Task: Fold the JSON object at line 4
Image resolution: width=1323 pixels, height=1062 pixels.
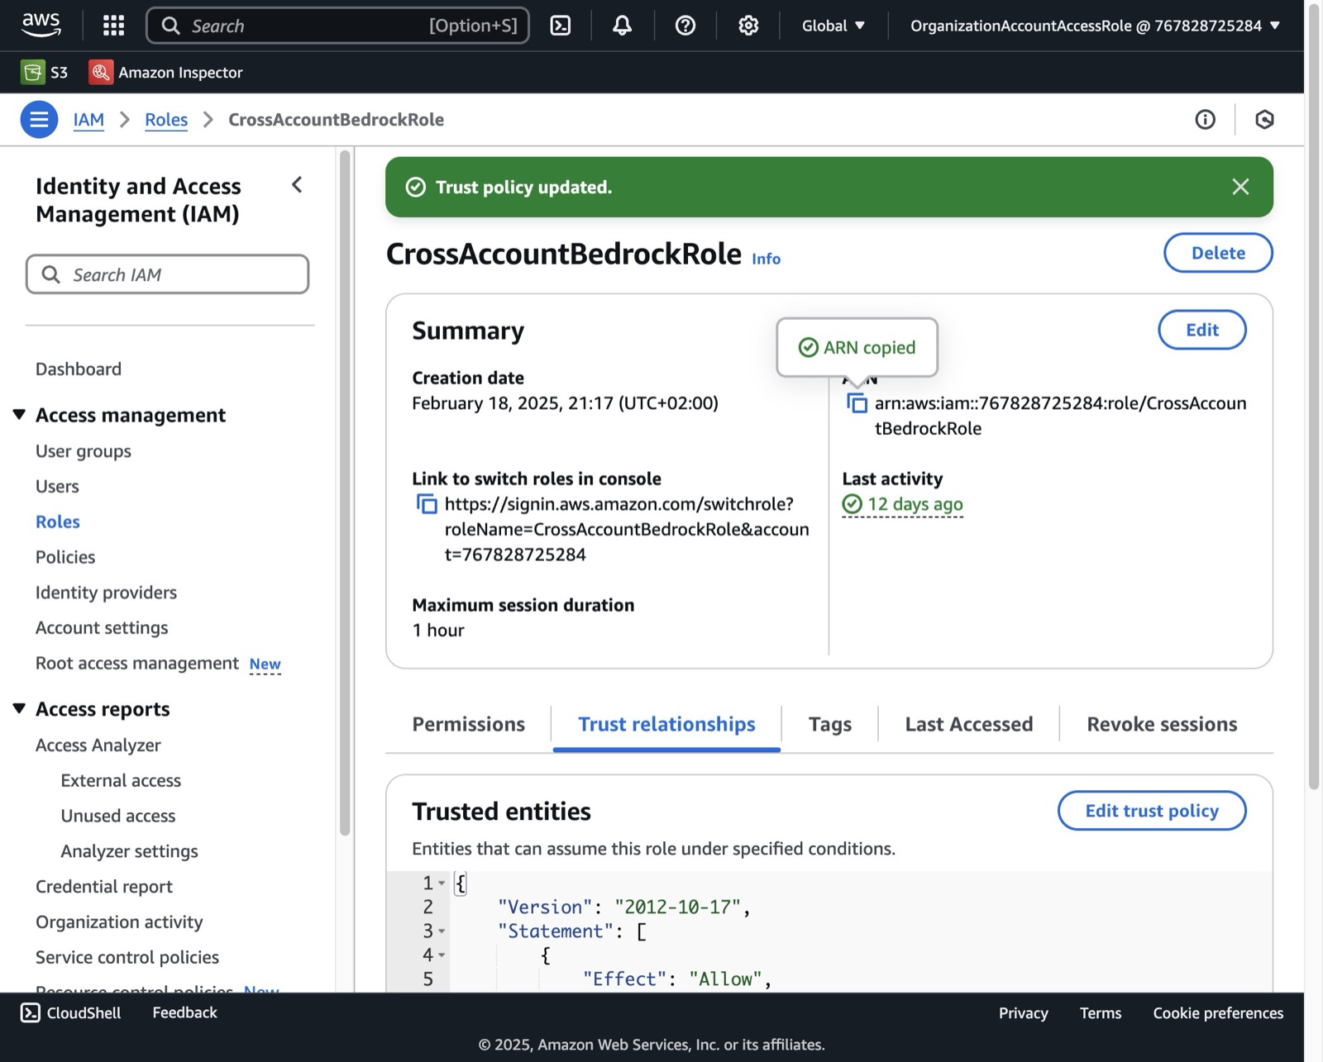Action: pyautogui.click(x=442, y=955)
